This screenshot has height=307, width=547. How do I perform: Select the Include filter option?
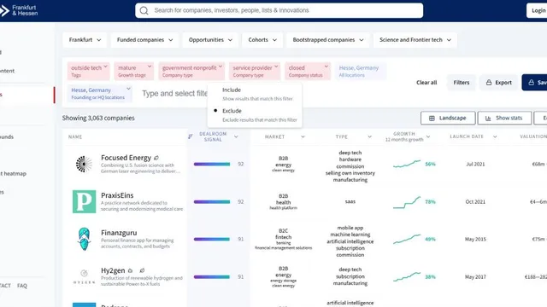[x=255, y=94]
